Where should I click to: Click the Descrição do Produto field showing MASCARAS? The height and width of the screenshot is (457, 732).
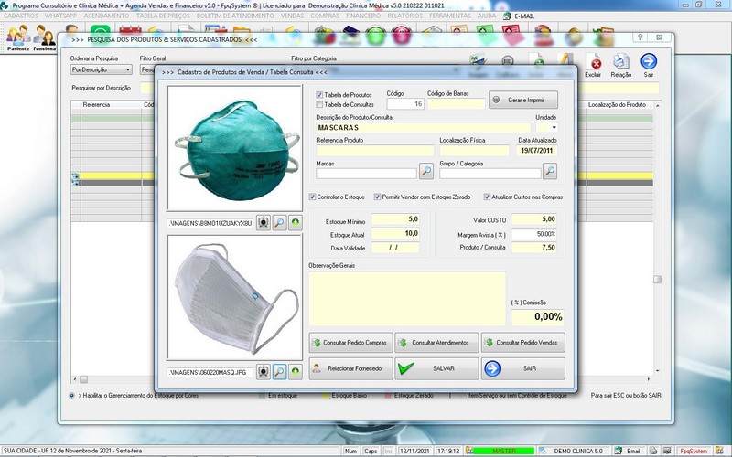click(x=423, y=127)
